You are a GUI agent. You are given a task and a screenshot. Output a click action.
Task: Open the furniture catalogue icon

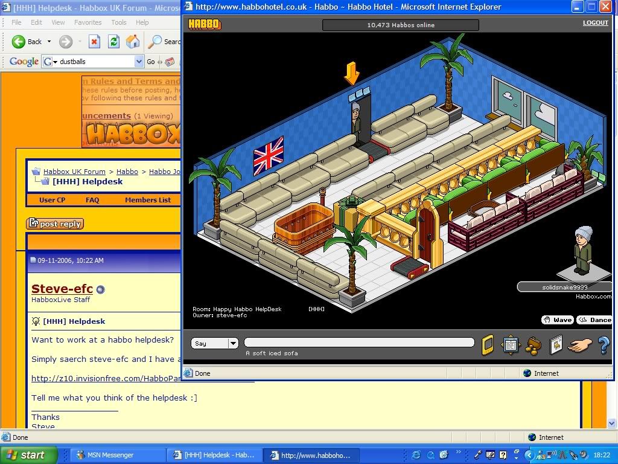pos(555,344)
